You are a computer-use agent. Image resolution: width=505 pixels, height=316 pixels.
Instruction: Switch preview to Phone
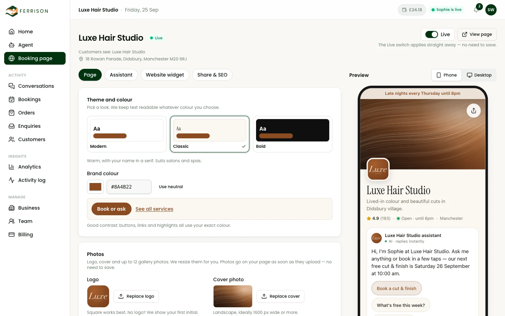click(446, 75)
